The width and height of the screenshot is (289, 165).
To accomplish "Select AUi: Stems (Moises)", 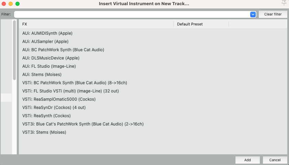I will [153, 74].
